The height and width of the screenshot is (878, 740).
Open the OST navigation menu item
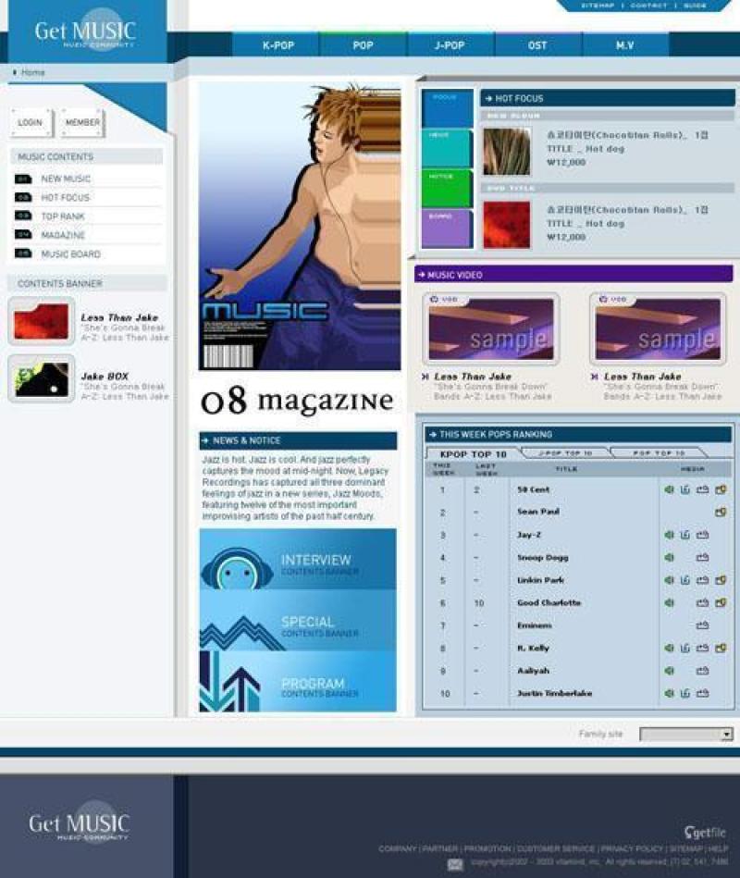[x=537, y=44]
